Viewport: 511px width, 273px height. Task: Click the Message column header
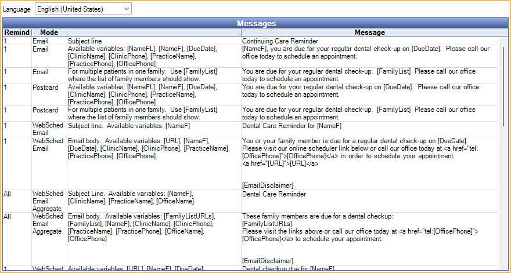coord(369,32)
